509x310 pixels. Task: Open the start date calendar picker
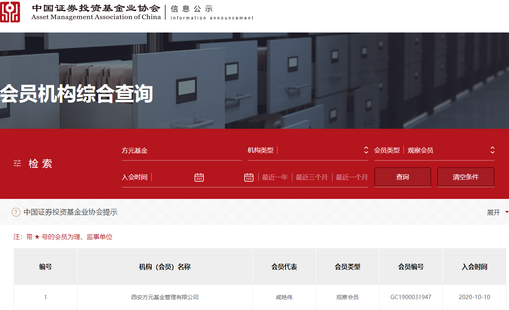point(199,177)
